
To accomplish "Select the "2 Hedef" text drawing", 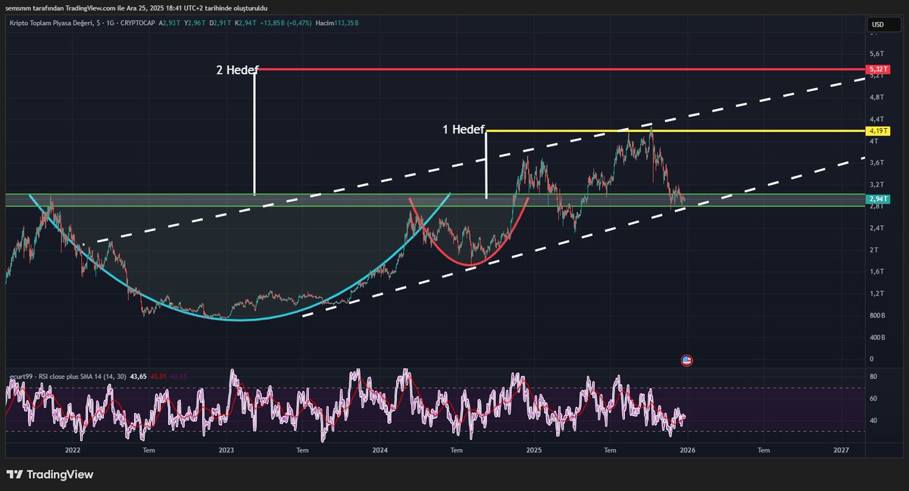I will [x=238, y=70].
